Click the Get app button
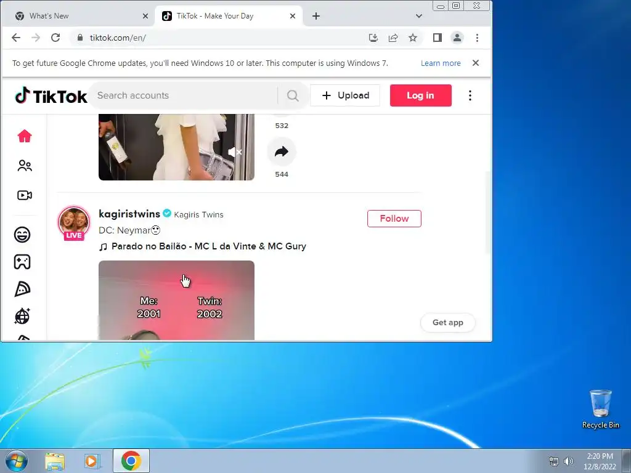The width and height of the screenshot is (631, 473). [447, 323]
